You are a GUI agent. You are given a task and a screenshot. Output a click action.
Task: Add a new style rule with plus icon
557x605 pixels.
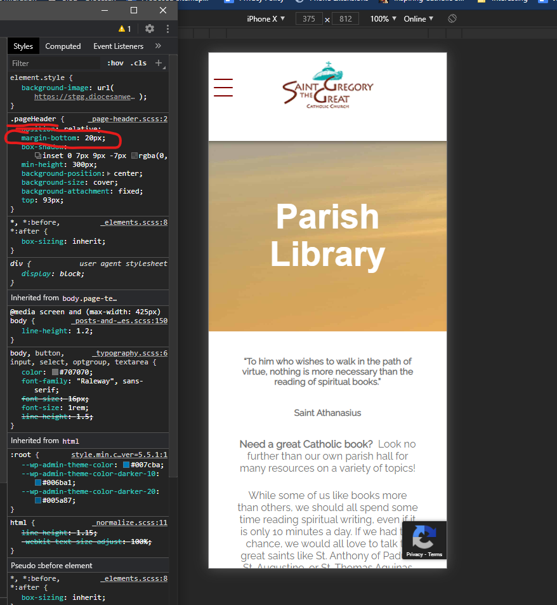pyautogui.click(x=159, y=63)
